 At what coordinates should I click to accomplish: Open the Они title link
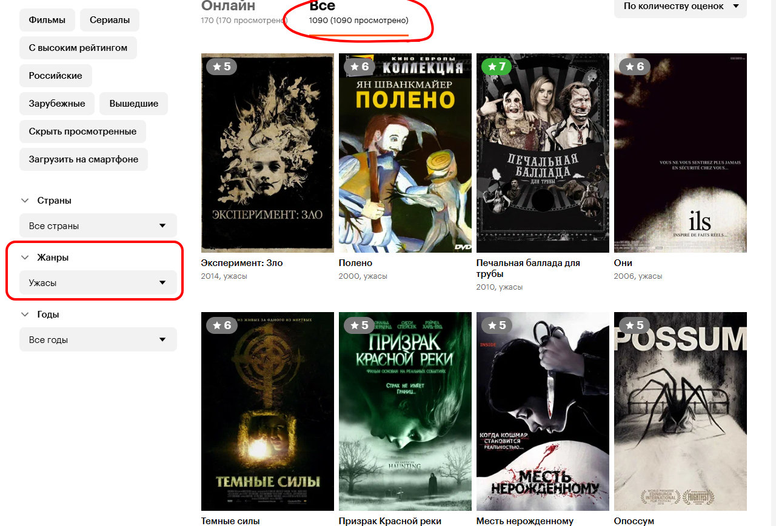point(623,263)
